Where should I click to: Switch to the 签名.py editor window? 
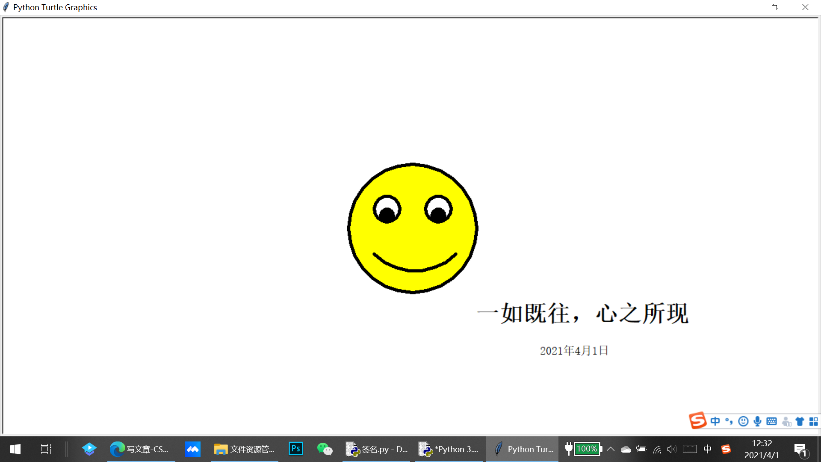click(376, 449)
